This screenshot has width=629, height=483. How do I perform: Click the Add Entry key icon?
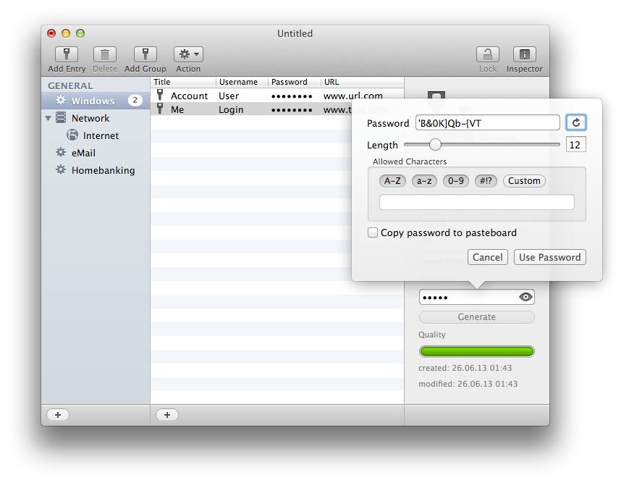pos(67,54)
